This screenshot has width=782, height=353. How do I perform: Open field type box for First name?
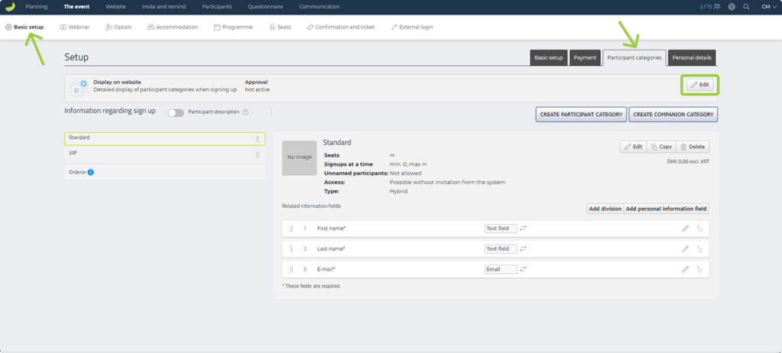501,228
